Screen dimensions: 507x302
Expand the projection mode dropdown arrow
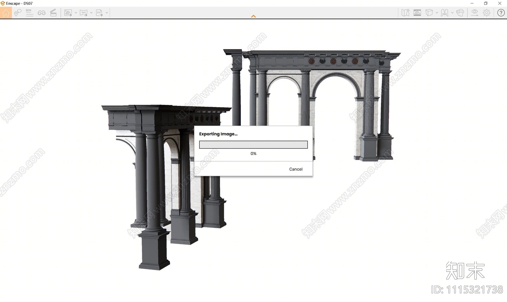[x=437, y=13]
